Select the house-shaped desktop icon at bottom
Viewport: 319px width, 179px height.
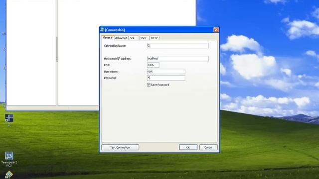click(9, 175)
